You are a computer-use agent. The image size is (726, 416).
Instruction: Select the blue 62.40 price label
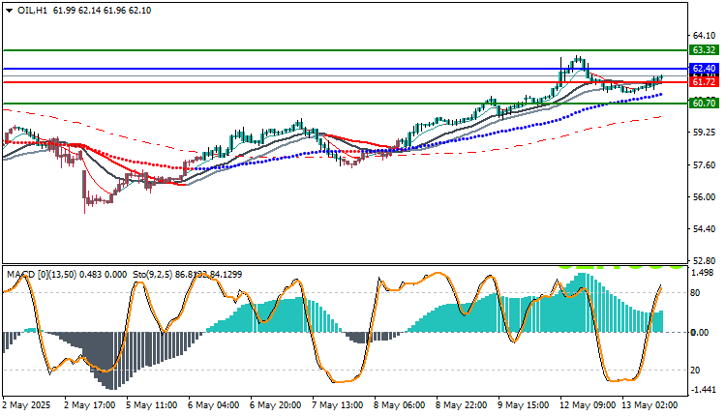(704, 69)
